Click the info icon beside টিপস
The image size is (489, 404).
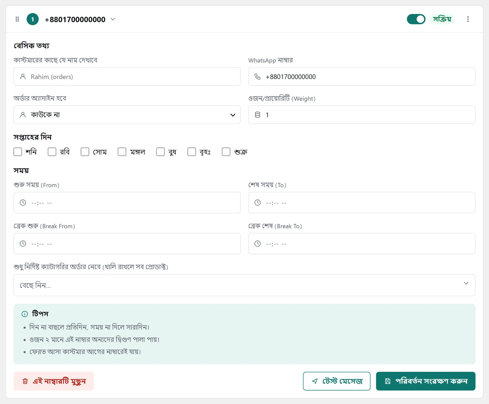coord(25,314)
